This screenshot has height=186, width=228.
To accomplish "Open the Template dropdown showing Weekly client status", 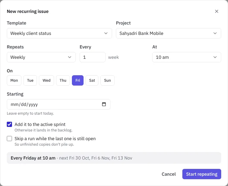I will 59,33.
